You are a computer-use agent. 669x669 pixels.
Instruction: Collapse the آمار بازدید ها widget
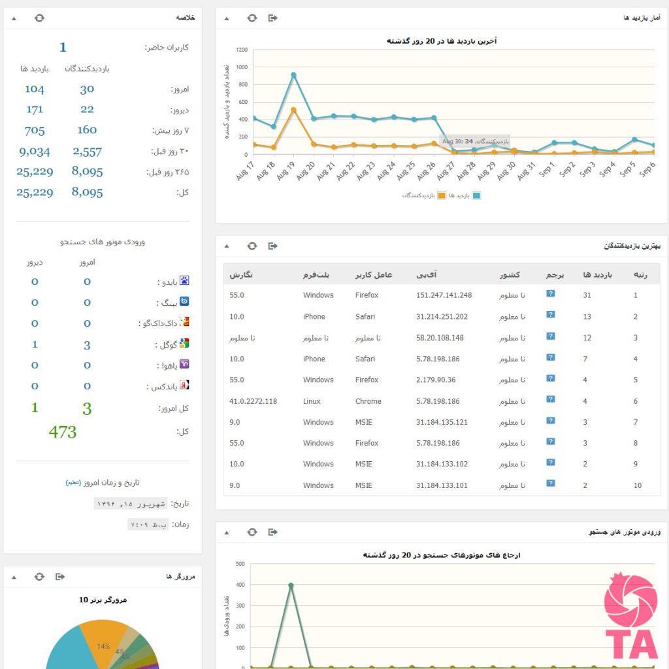click(x=227, y=18)
